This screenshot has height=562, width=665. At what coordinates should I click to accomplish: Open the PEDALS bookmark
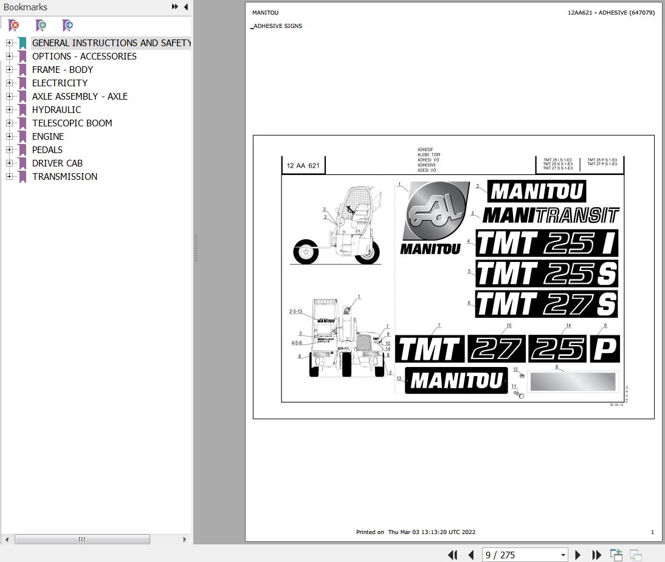47,149
